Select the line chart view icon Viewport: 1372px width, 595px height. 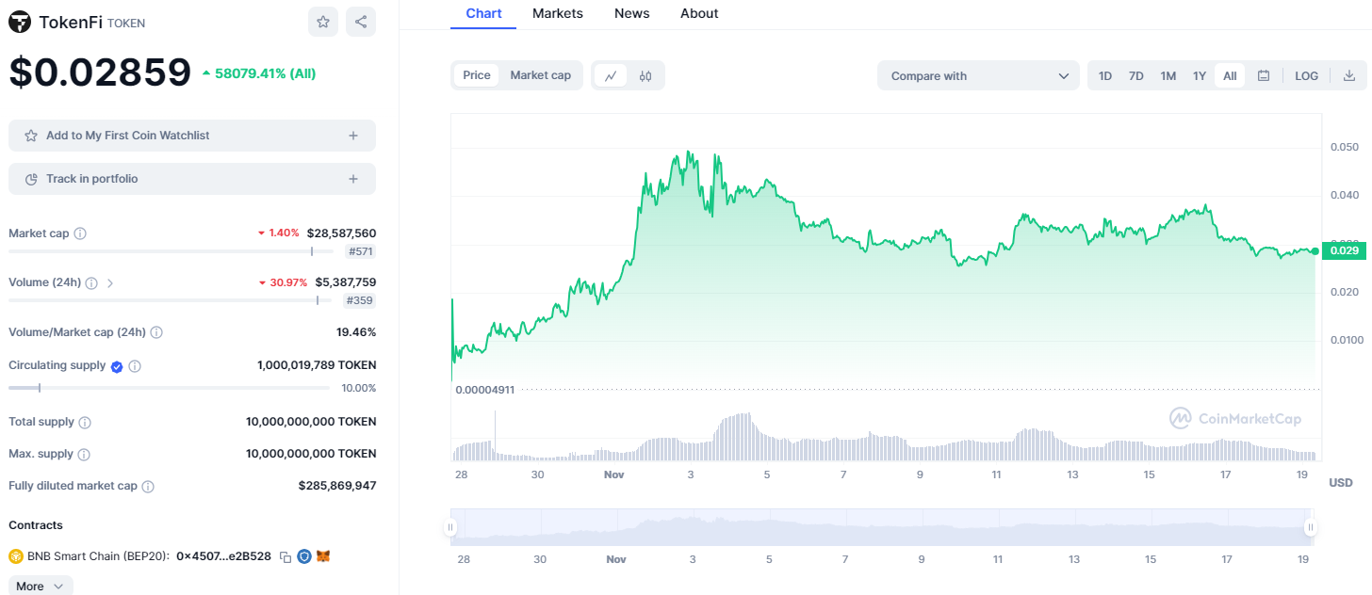click(611, 76)
